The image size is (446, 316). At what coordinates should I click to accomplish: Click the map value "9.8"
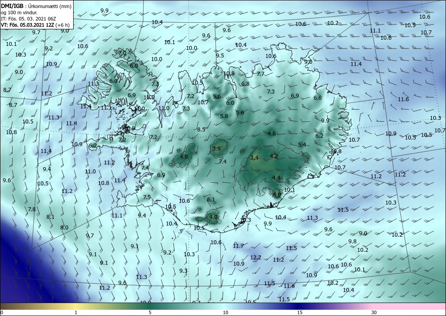click(352, 241)
